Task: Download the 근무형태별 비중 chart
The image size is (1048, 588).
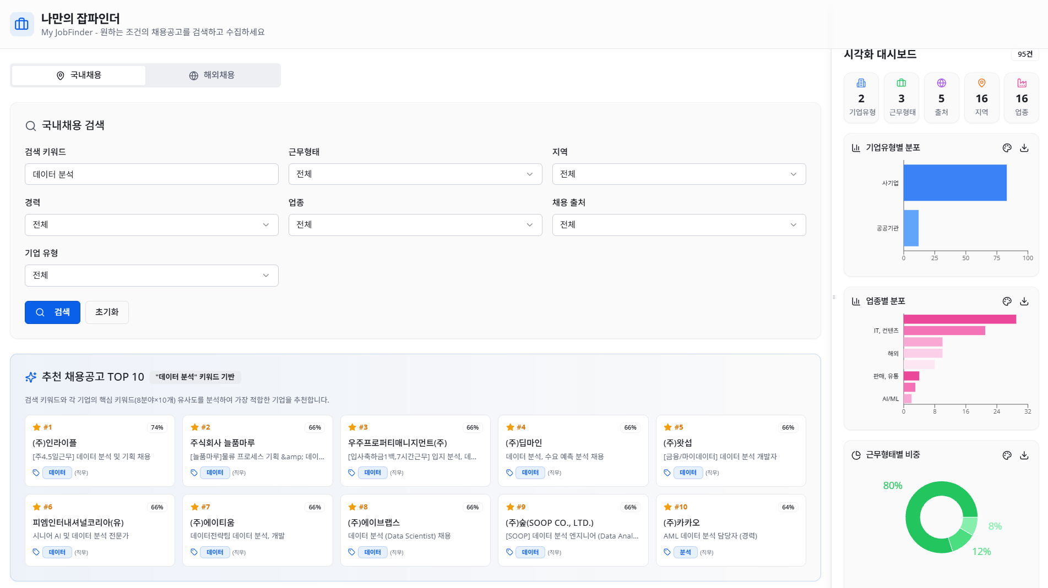Action: [x=1024, y=455]
